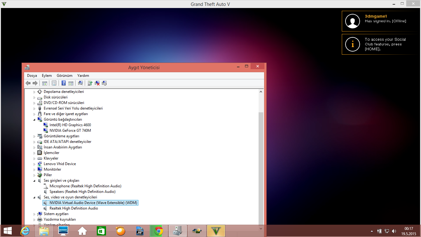Viewport: 421px width, 237px height.
Task: Click the Social Club features notification text
Action: point(385,44)
